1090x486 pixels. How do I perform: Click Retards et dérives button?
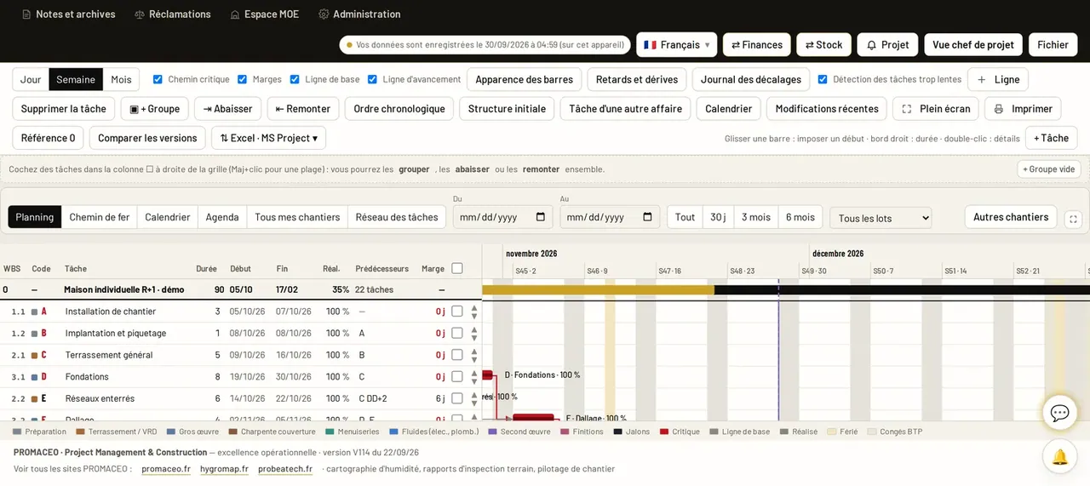(637, 79)
